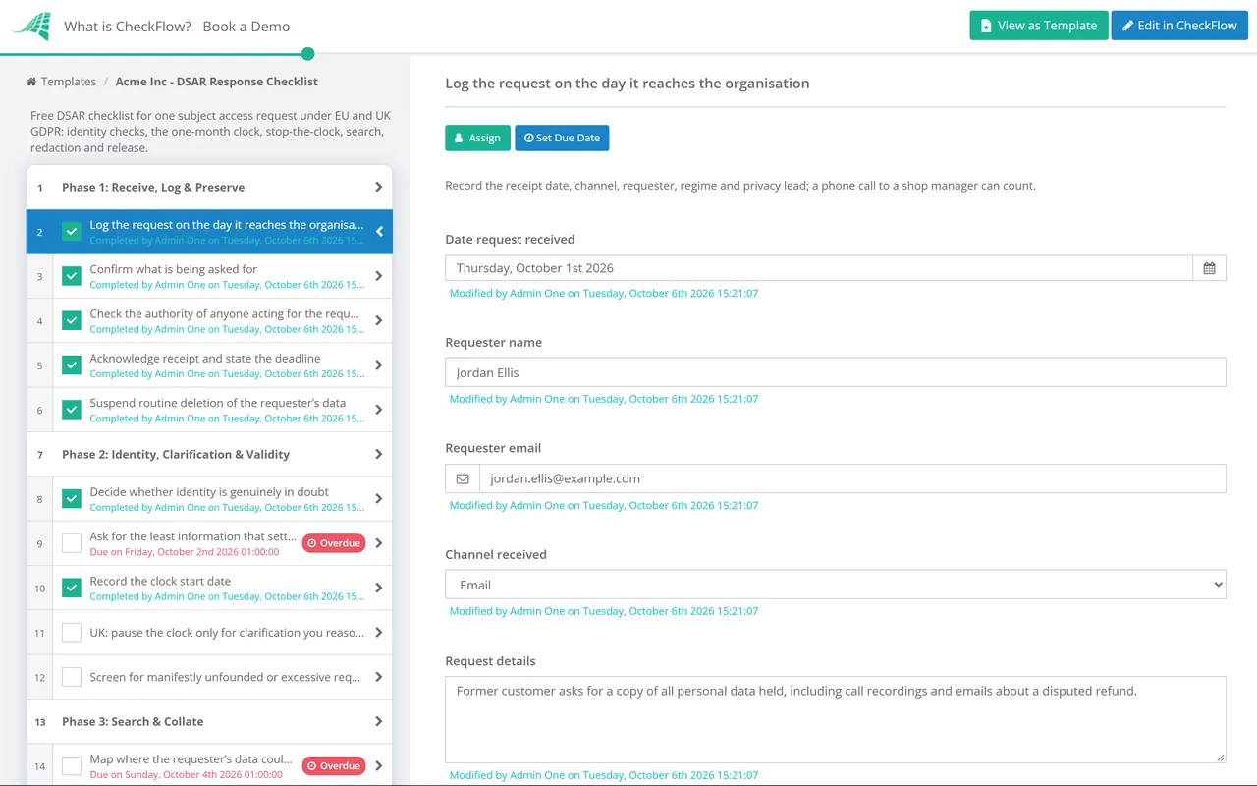
Task: Go to Templates breadcrumb
Action: coord(69,82)
